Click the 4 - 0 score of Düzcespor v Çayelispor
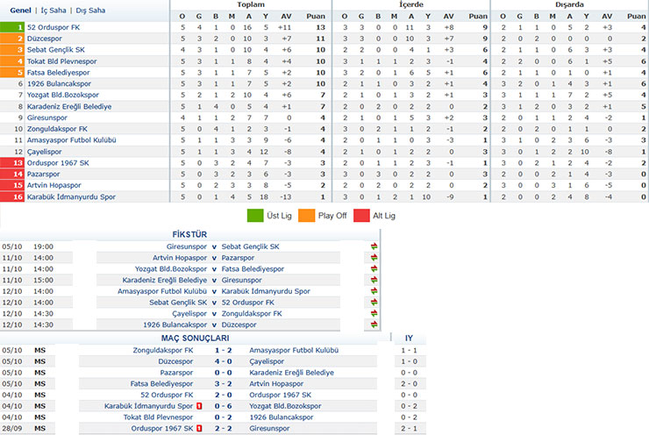The width and height of the screenshot is (649, 435). pyautogui.click(x=224, y=360)
